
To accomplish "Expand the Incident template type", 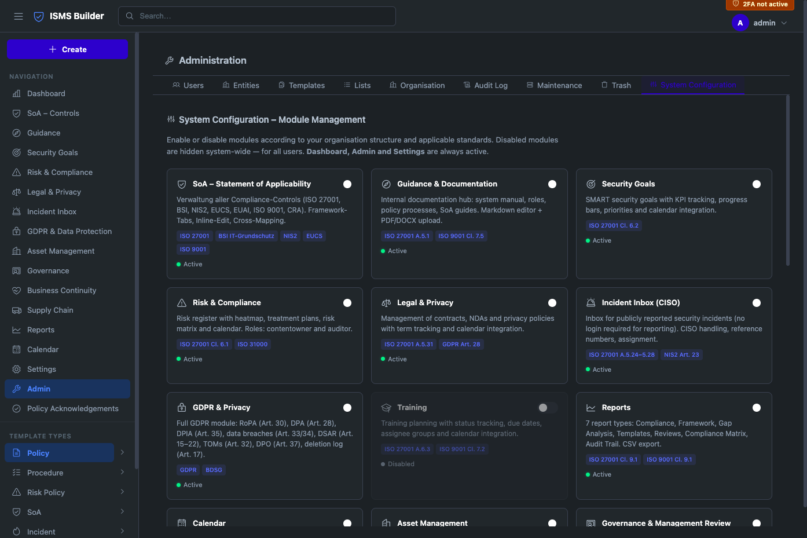I will [x=122, y=531].
